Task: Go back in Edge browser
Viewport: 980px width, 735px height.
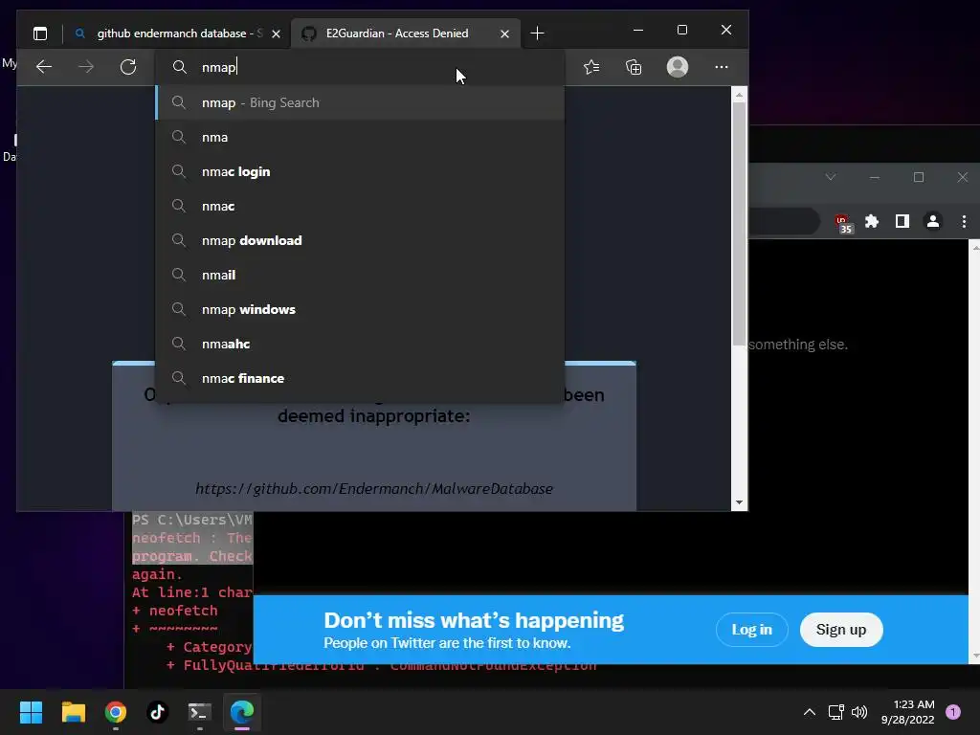Action: 44,67
